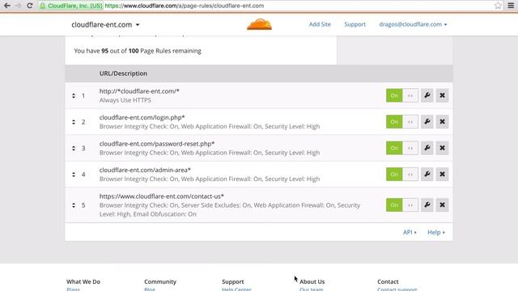Edit password-reset.php rule with wrench icon

click(x=427, y=148)
